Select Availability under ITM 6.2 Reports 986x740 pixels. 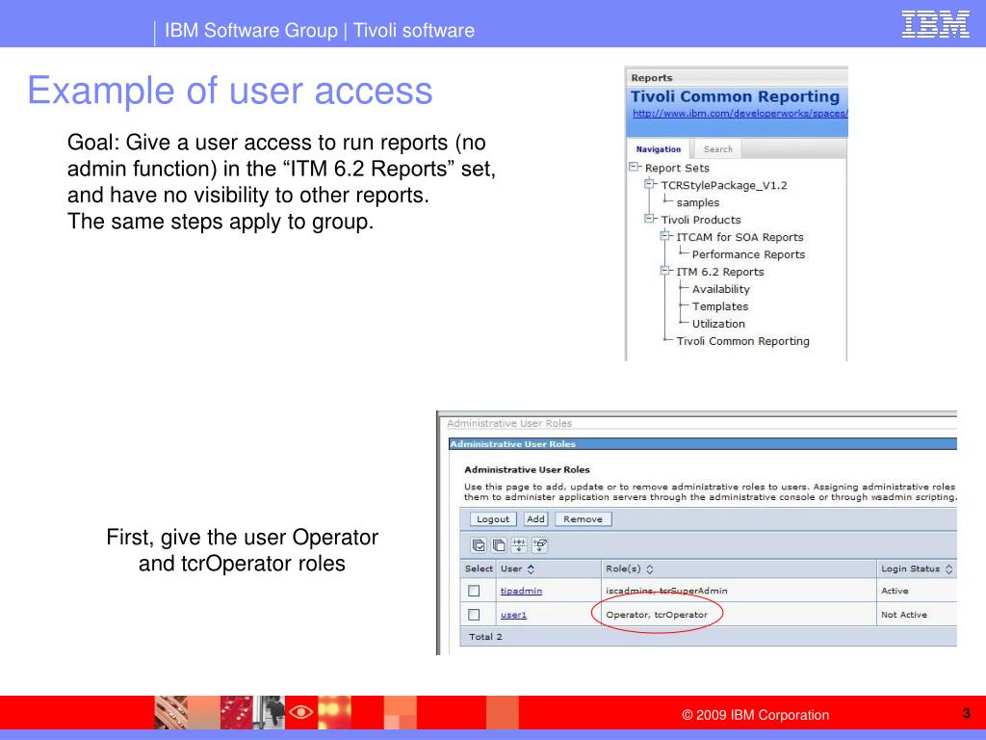point(720,289)
